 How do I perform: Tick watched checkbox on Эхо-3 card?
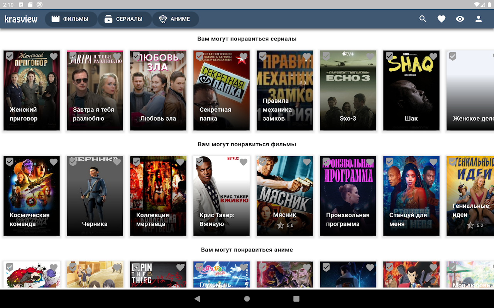pos(326,57)
